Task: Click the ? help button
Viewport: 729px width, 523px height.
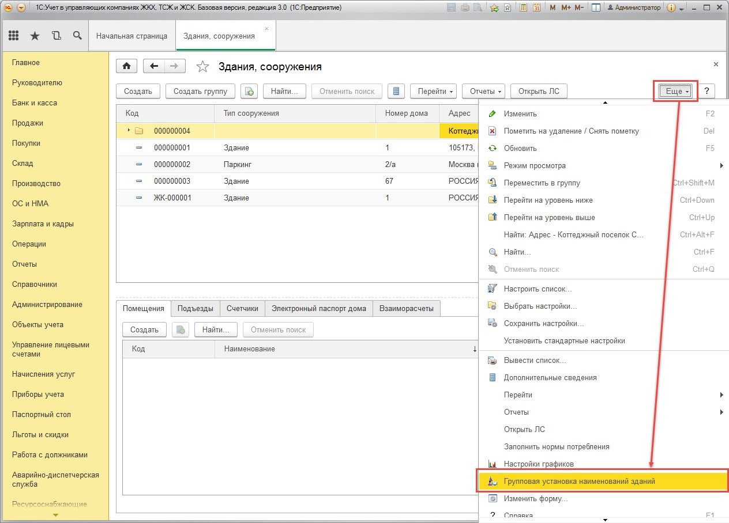Action: (x=707, y=91)
